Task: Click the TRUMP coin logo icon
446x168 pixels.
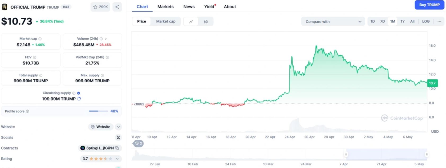Action: [x=5, y=7]
